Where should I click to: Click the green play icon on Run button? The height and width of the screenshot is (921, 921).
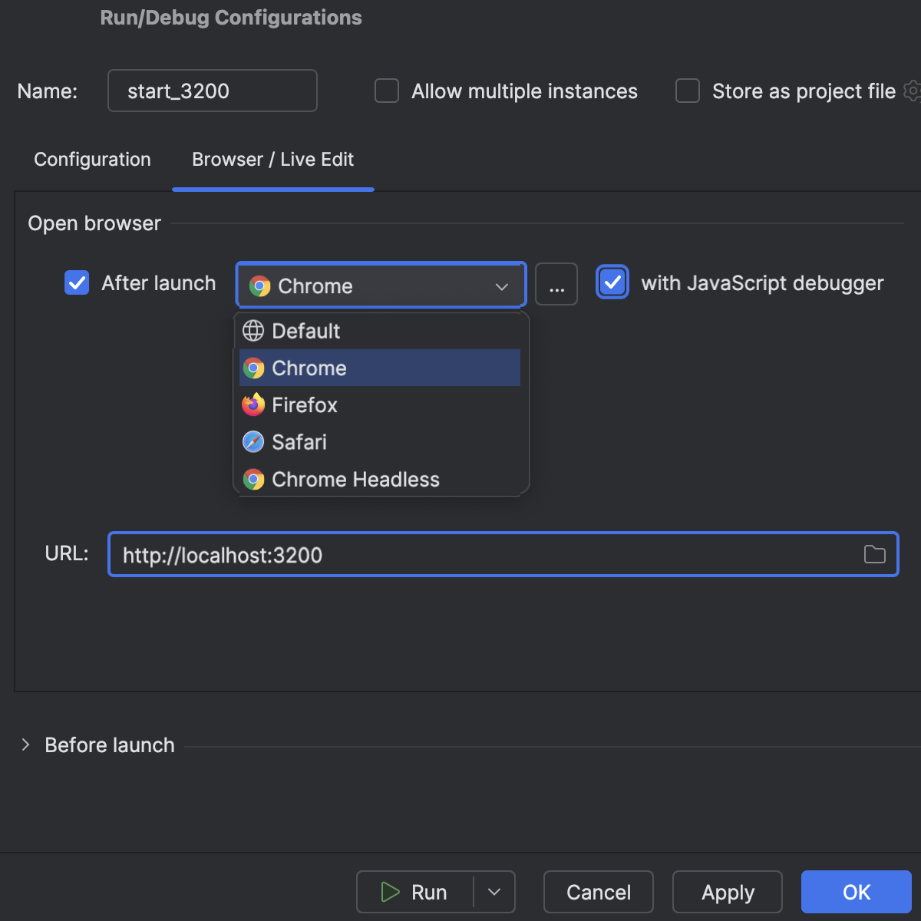(x=389, y=892)
